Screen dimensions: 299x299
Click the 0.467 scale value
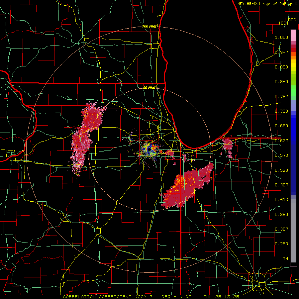point(281,185)
